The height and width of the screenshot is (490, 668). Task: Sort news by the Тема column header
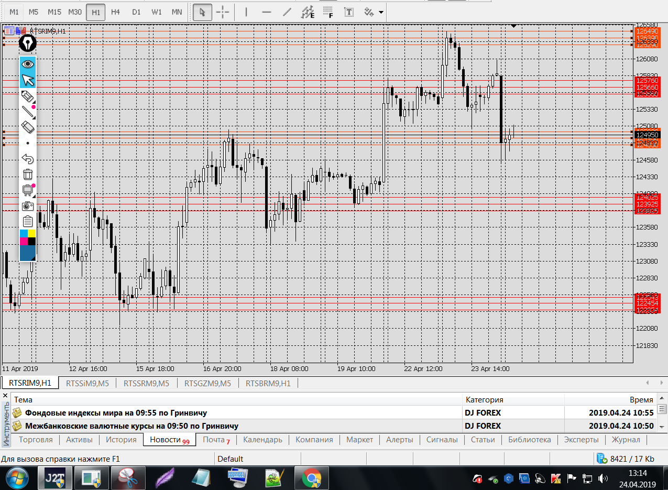(x=237, y=399)
